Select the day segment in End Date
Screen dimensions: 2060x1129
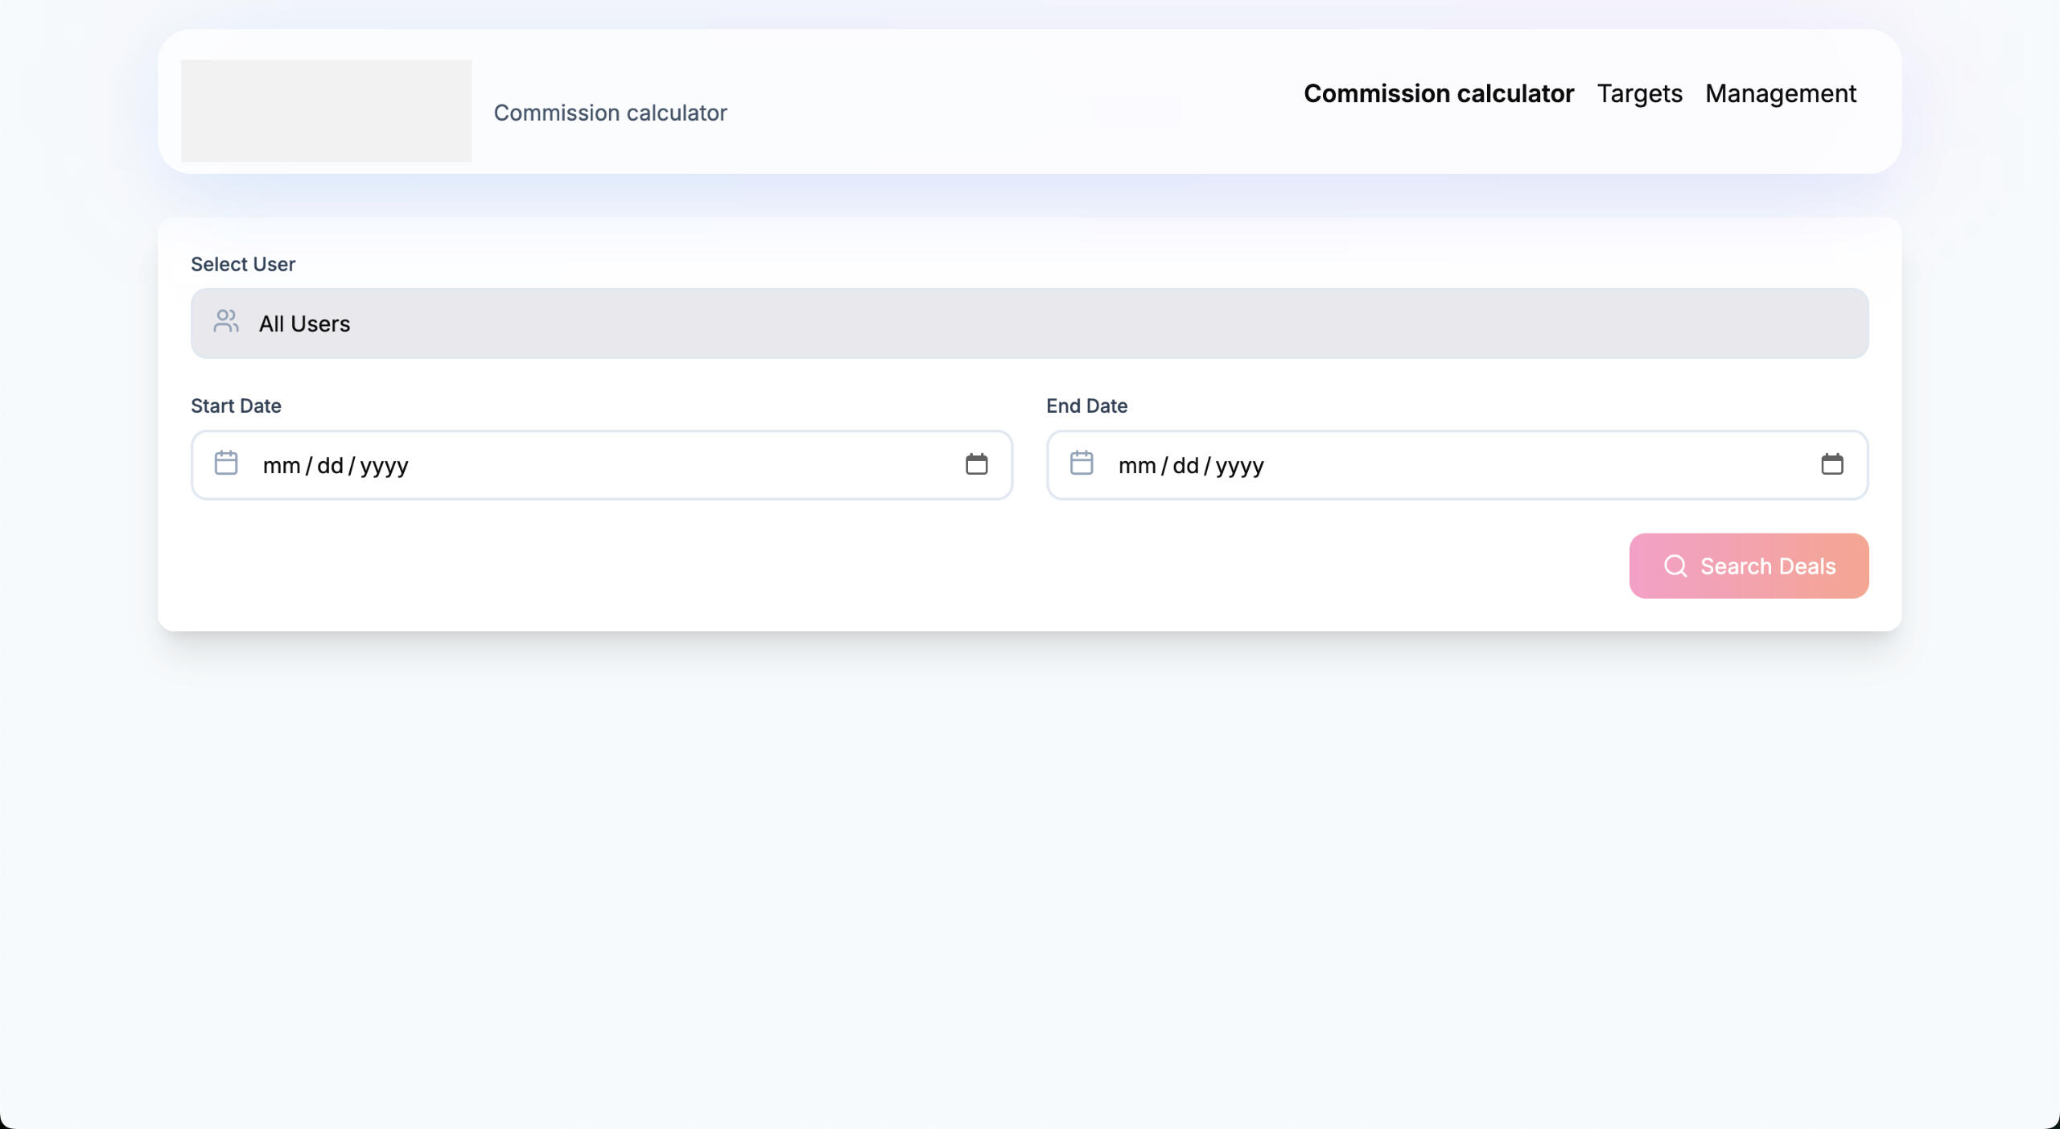point(1185,466)
